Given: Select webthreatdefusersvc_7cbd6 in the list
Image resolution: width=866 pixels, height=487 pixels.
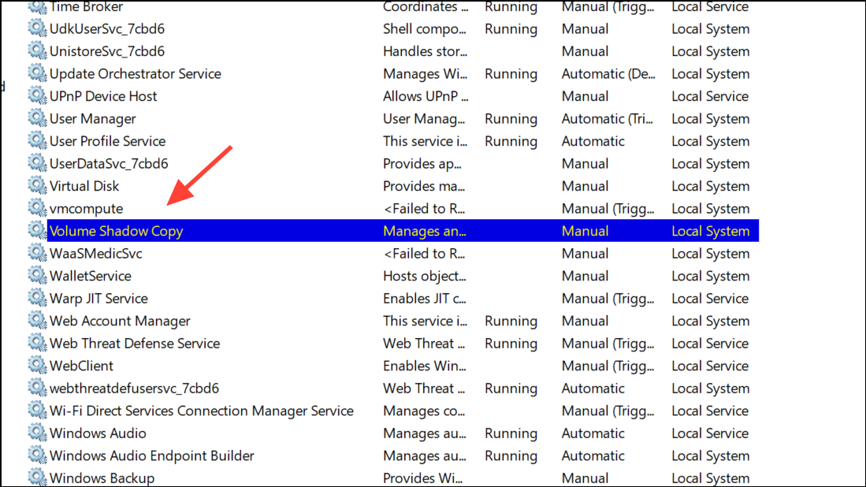Looking at the screenshot, I should (x=134, y=388).
